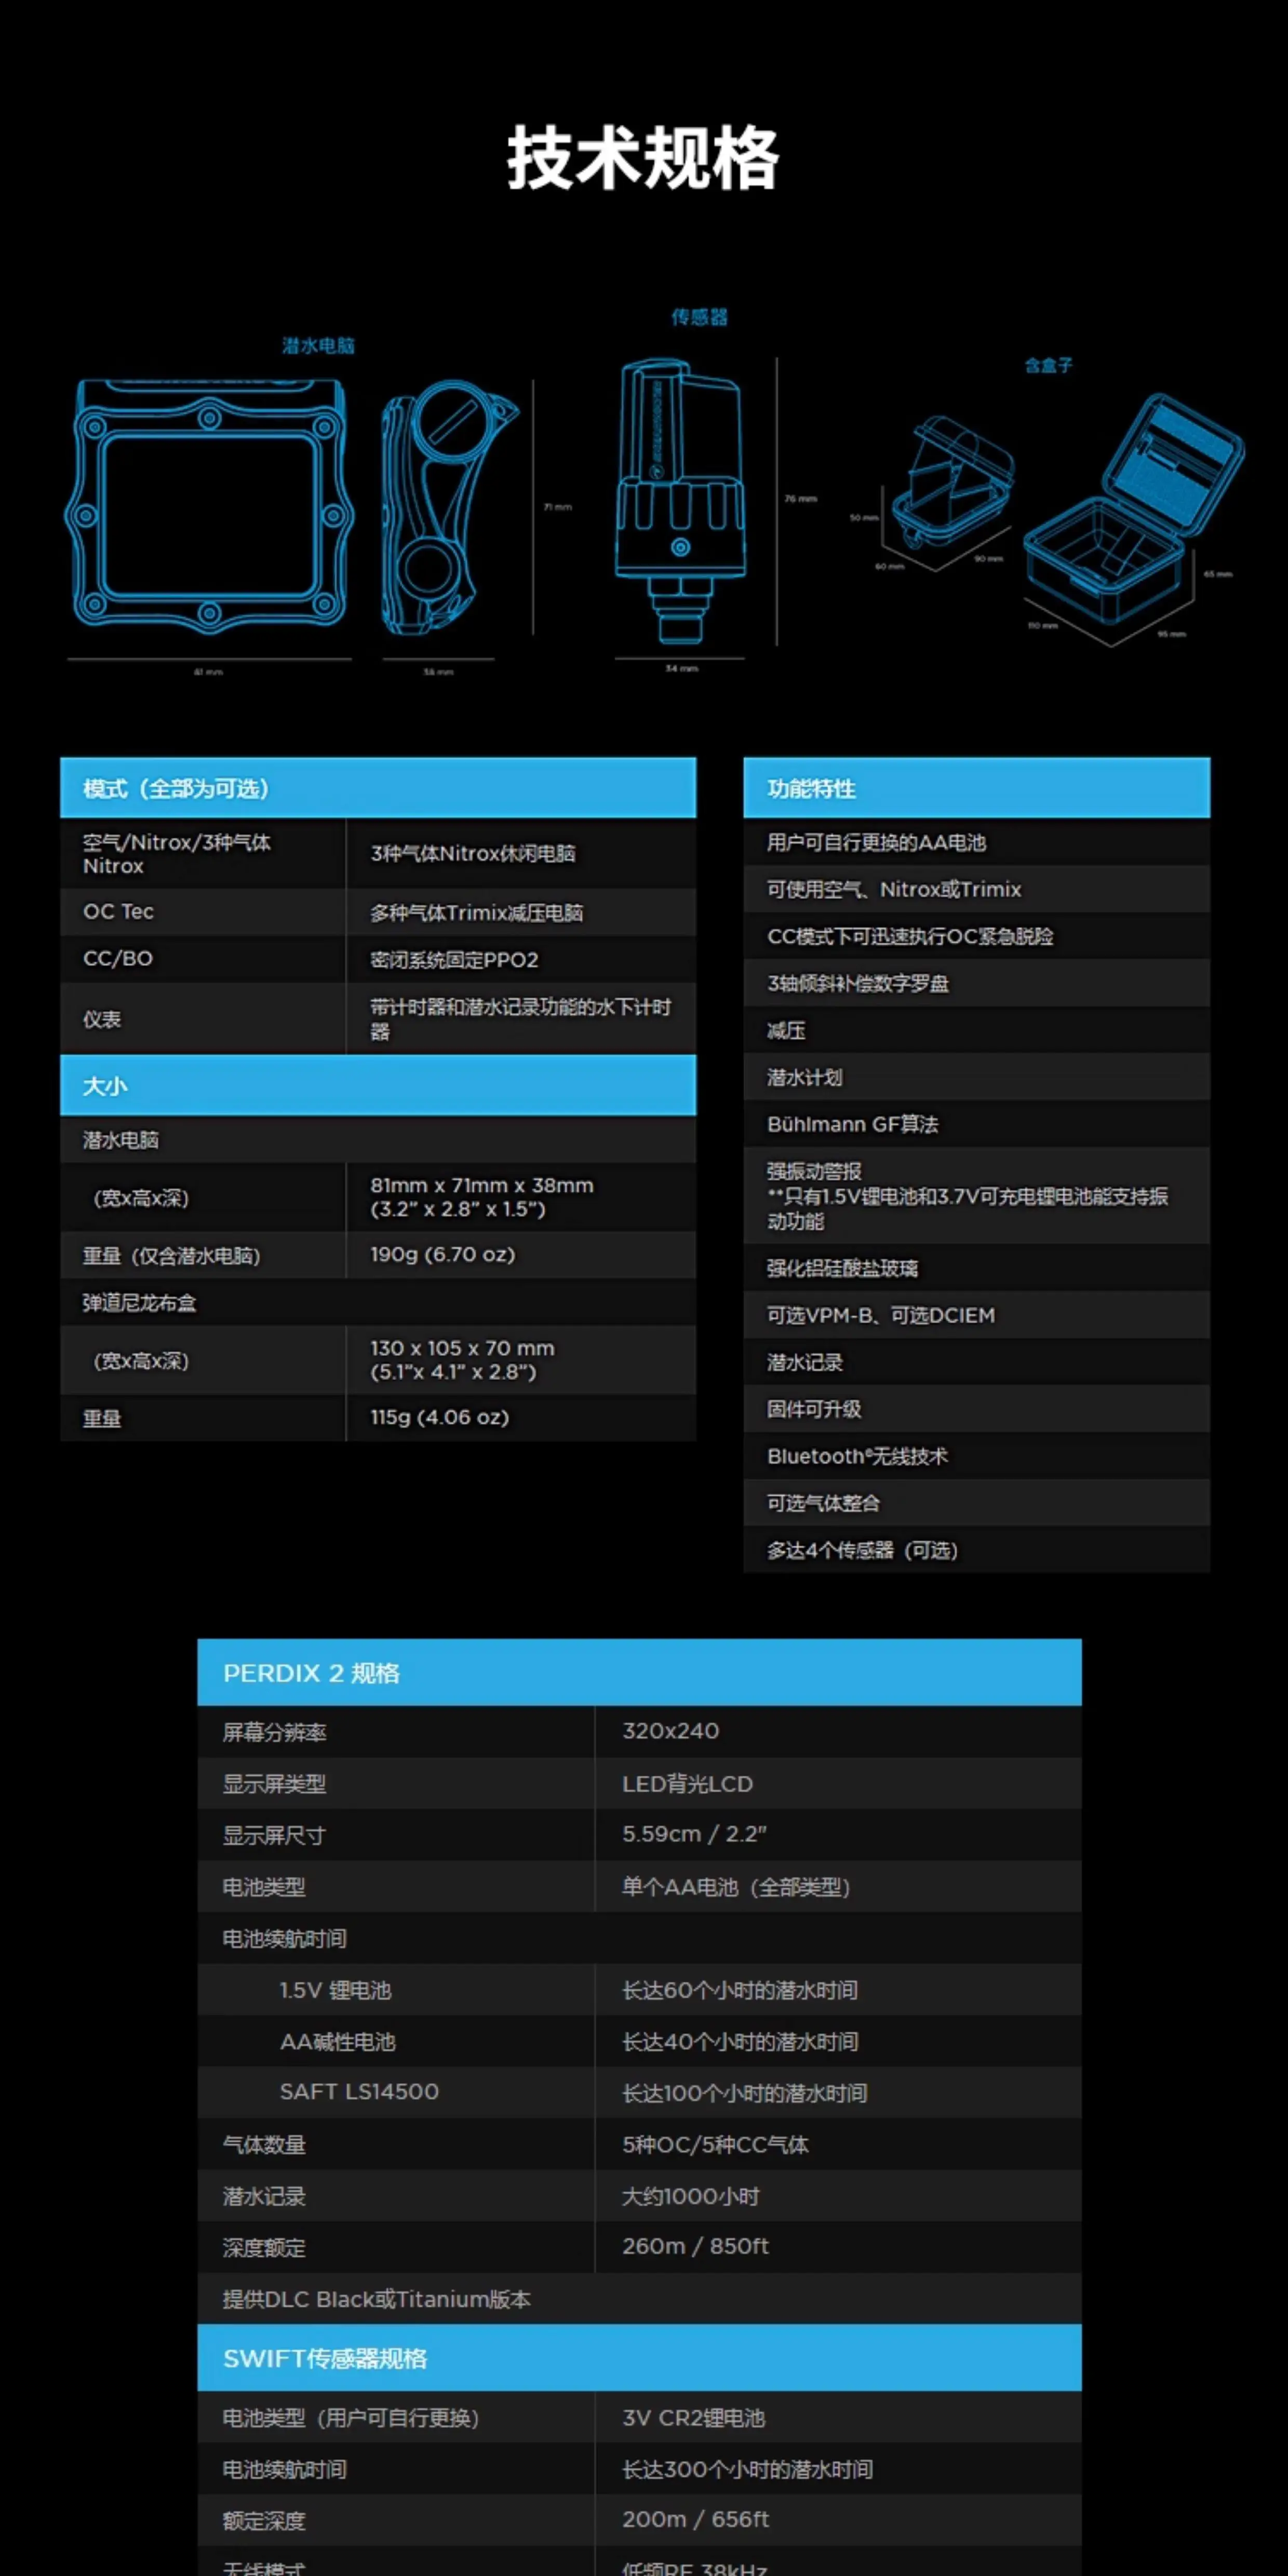This screenshot has width=1288, height=2576.
Task: Click the 5种OC/5种CC气体 value
Action: coord(715,2145)
